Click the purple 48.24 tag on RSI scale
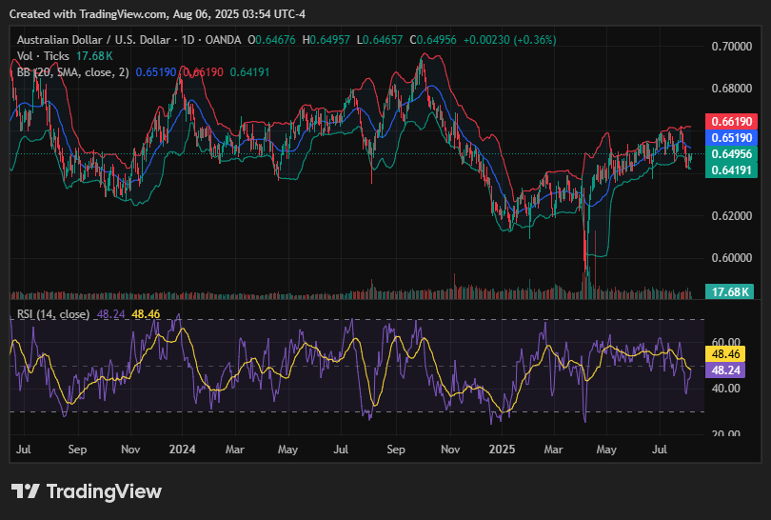The width and height of the screenshot is (771, 520). click(x=725, y=370)
